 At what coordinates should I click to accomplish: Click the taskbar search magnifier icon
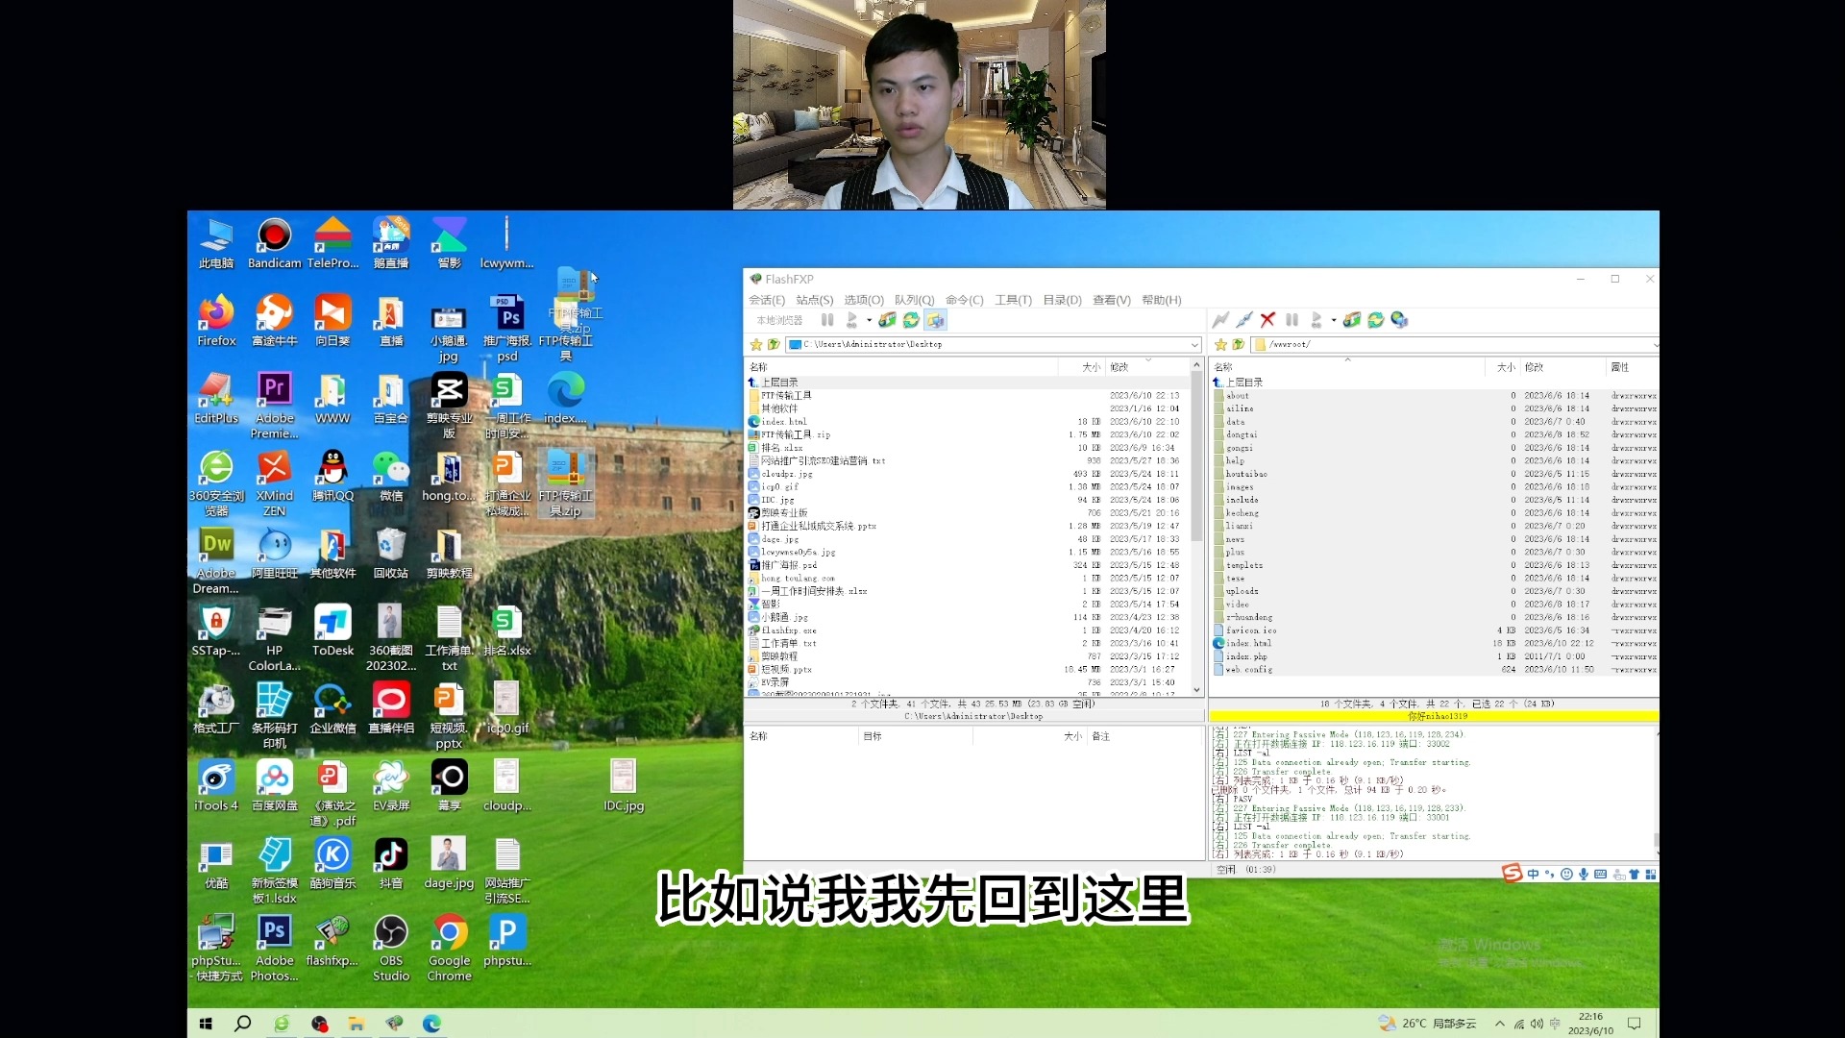[242, 1024]
